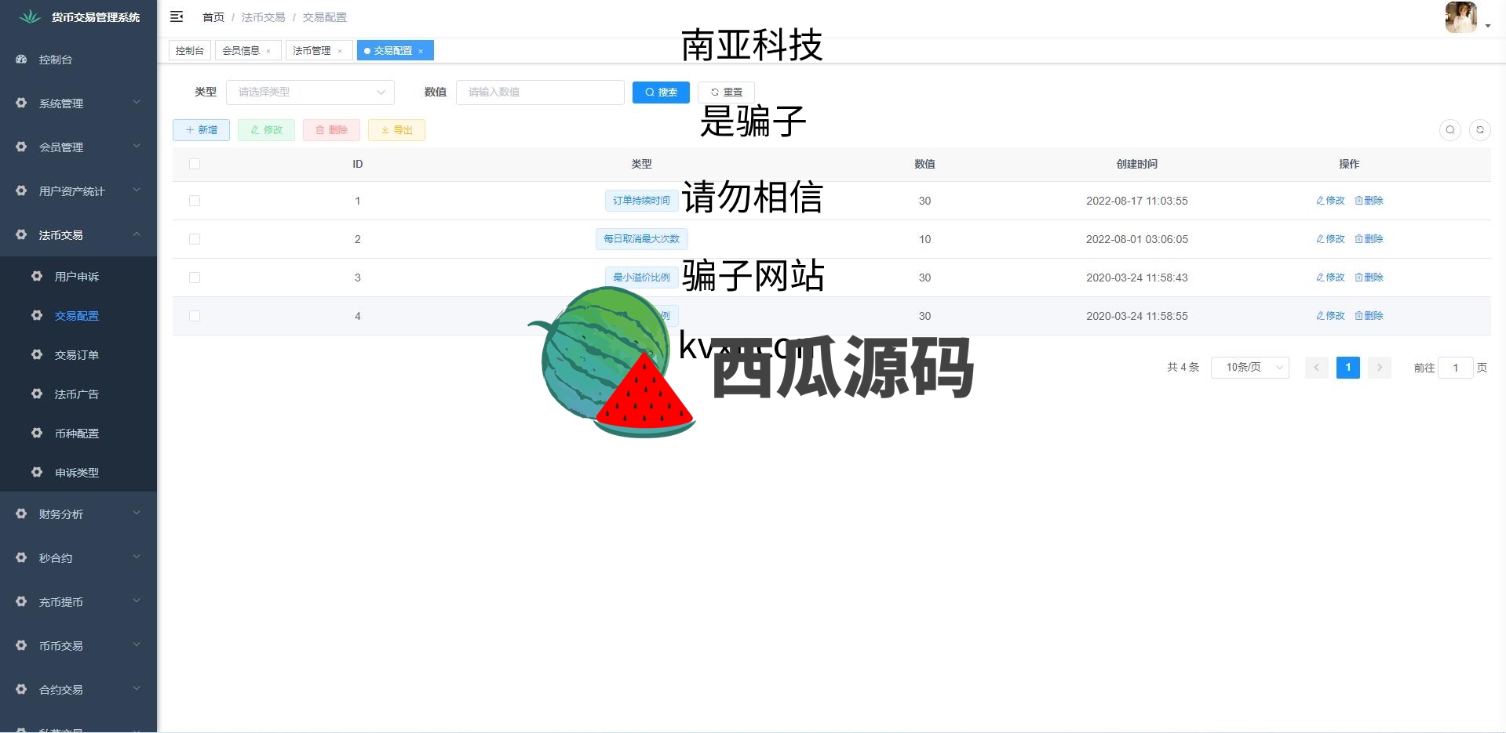Click the 导出 button
The width and height of the screenshot is (1506, 733).
tap(396, 130)
